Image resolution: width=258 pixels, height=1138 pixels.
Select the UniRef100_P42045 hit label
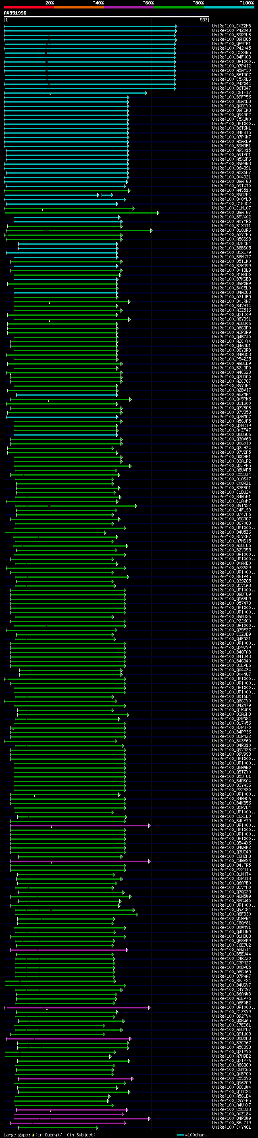(x=231, y=48)
